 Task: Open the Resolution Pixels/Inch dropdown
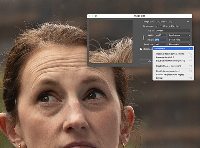179,44
